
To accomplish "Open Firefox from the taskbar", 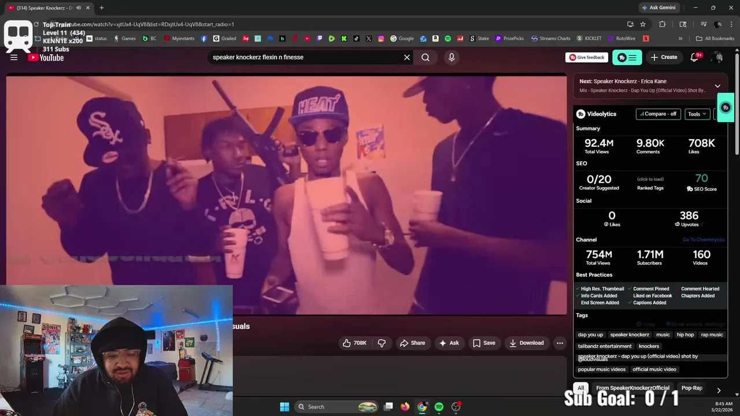I will point(405,407).
